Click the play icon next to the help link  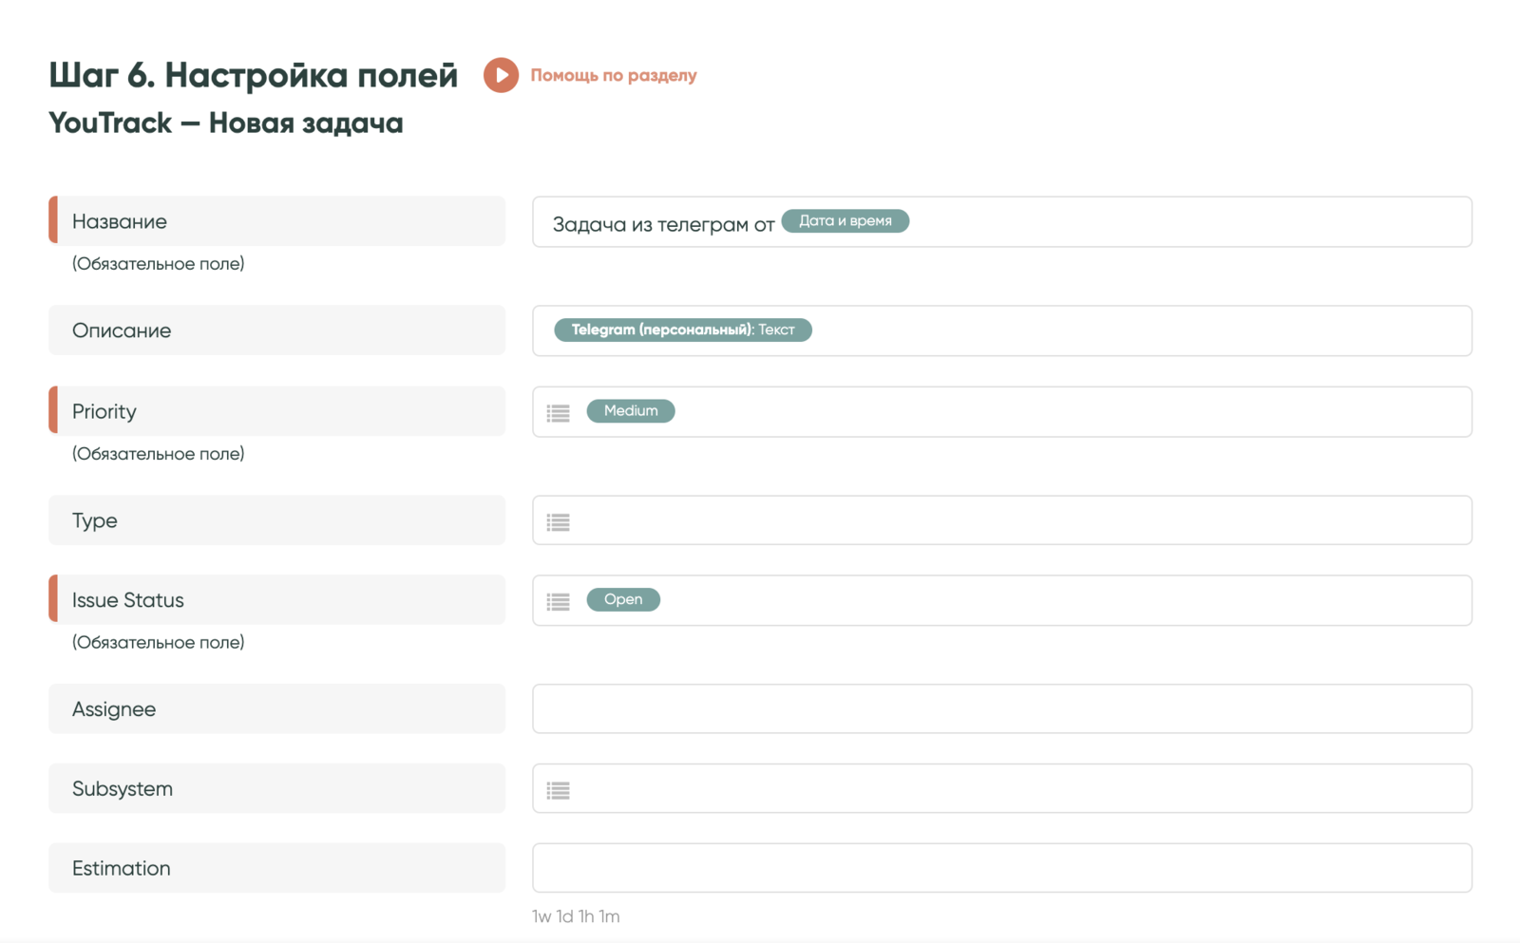[501, 75]
